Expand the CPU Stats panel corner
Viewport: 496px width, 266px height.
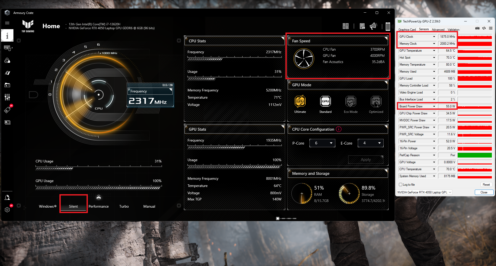coord(283,38)
